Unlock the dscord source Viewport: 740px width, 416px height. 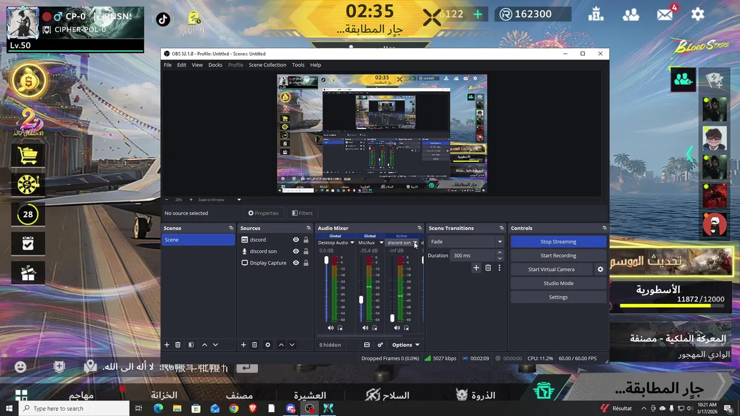tap(306, 240)
